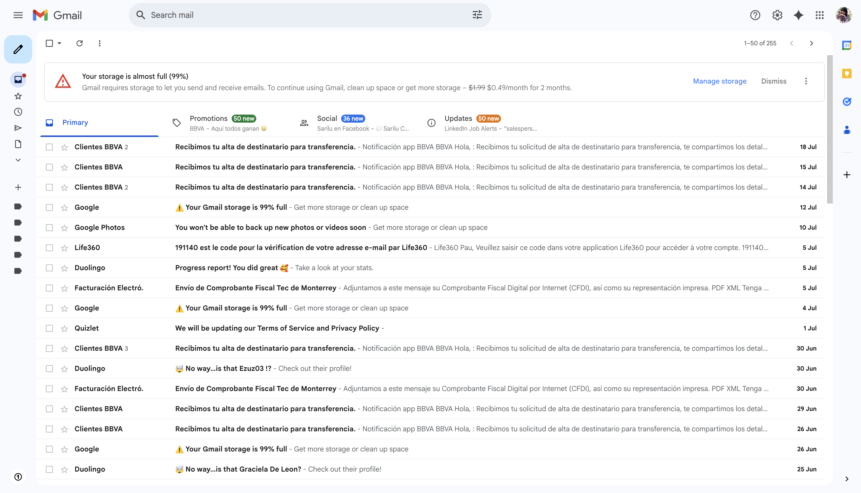Open storage banner three-dot options menu

806,81
